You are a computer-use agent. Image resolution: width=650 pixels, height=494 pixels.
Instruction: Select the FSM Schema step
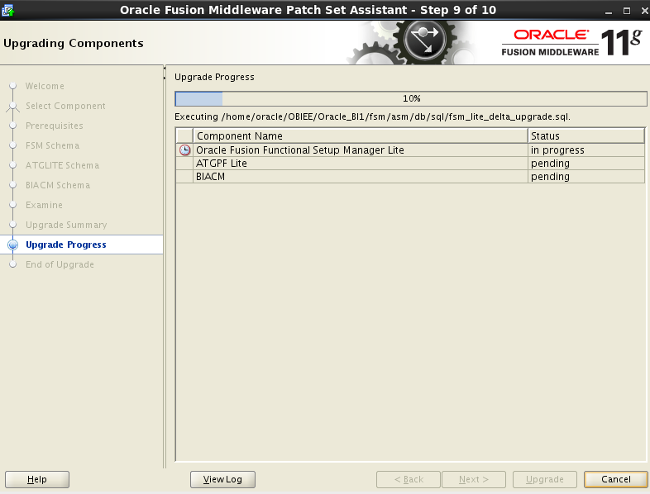pos(52,145)
